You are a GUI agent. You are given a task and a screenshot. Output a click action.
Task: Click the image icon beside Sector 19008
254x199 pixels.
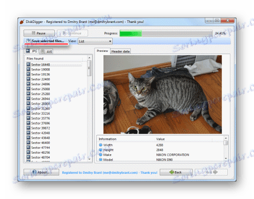coord(28,69)
